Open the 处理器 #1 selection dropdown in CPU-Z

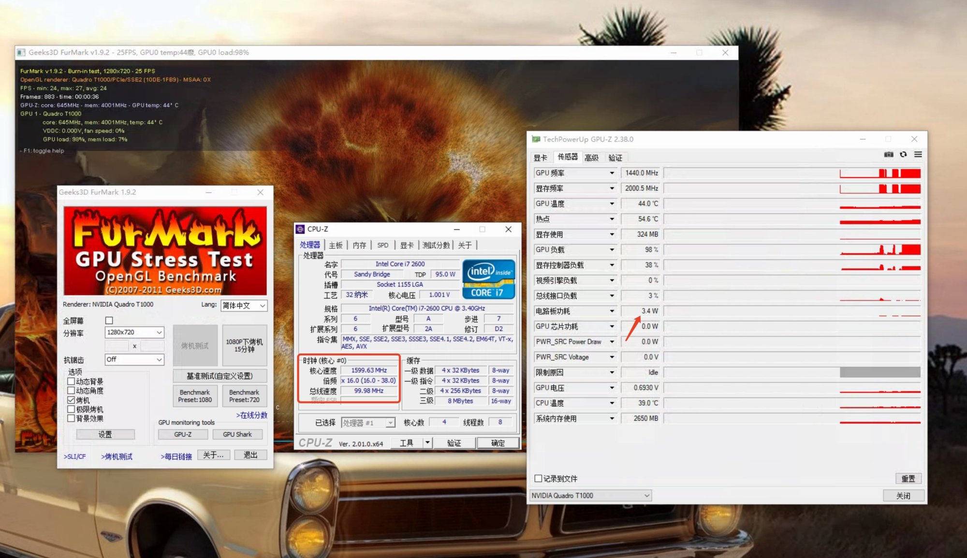coord(368,423)
